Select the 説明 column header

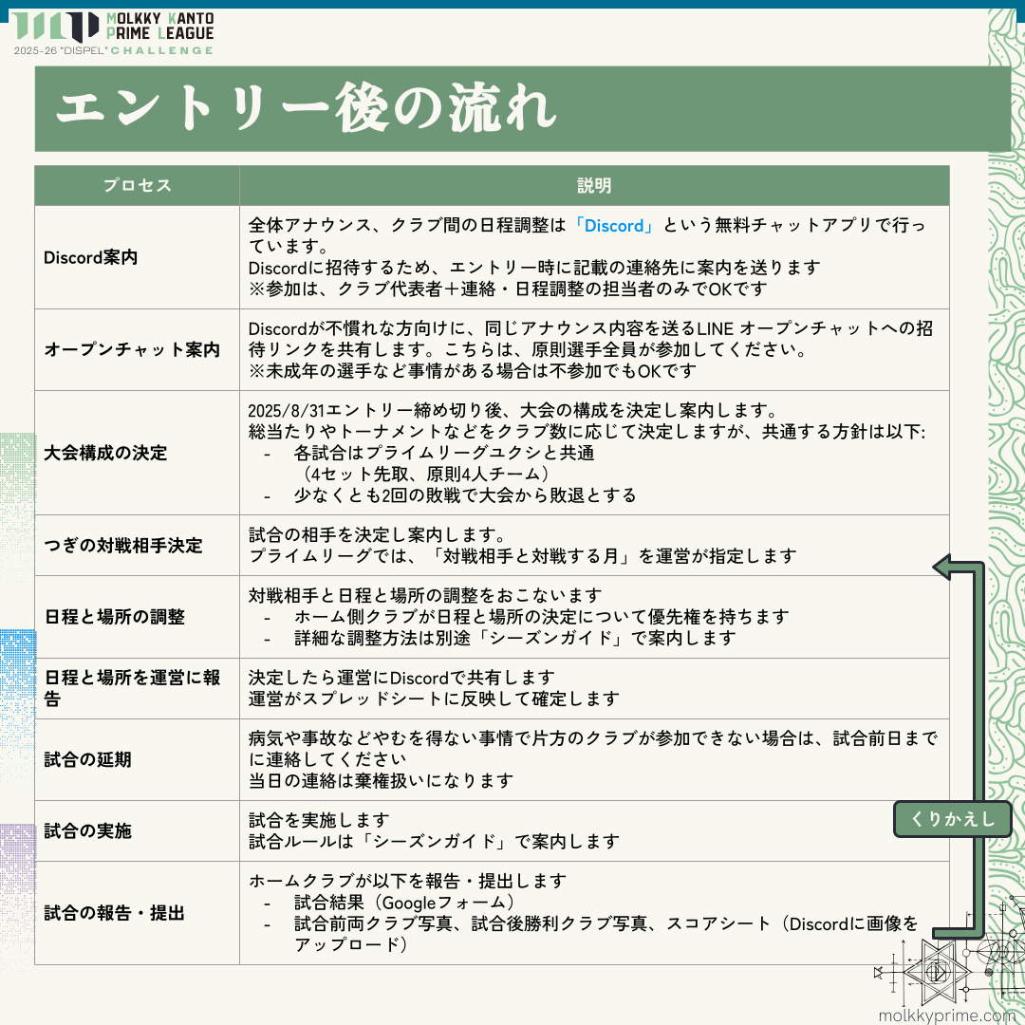[x=593, y=186]
